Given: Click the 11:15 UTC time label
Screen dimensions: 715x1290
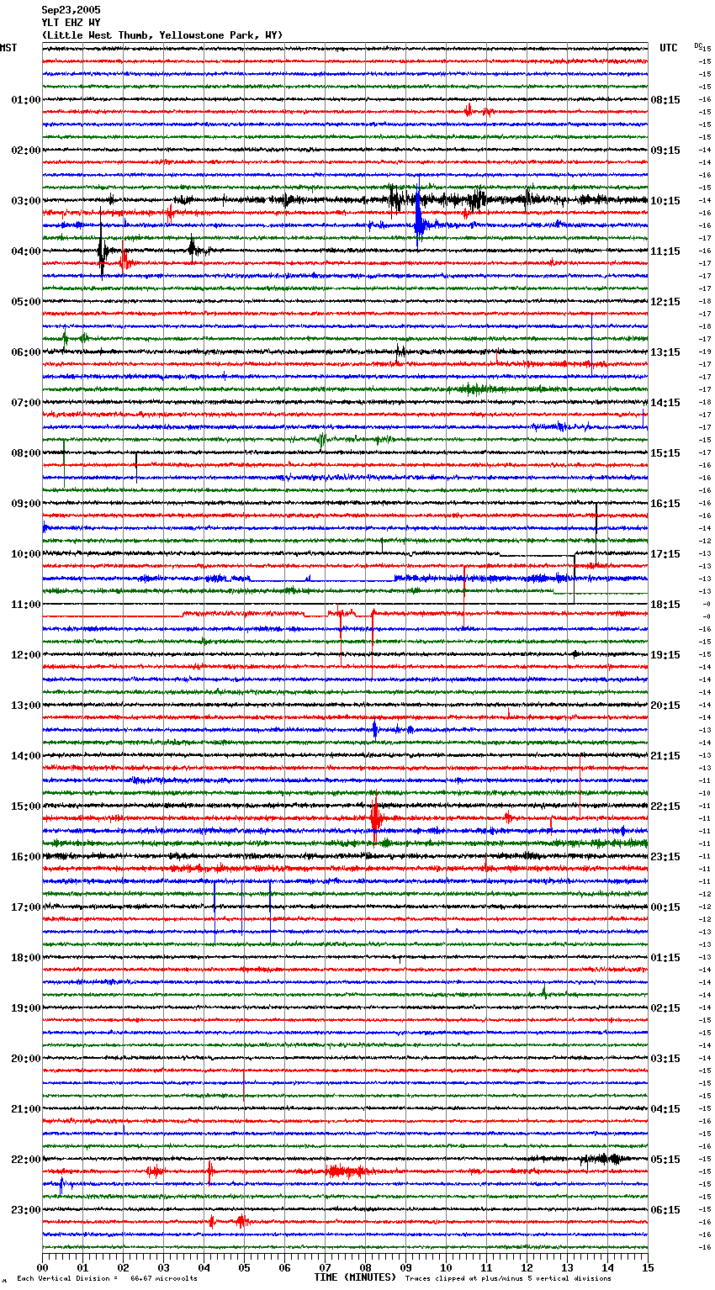Looking at the screenshot, I should tap(665, 251).
